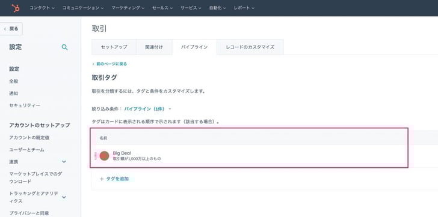Select the パイプライン tab
Viewport: 438px width, 217px height.
pos(194,47)
